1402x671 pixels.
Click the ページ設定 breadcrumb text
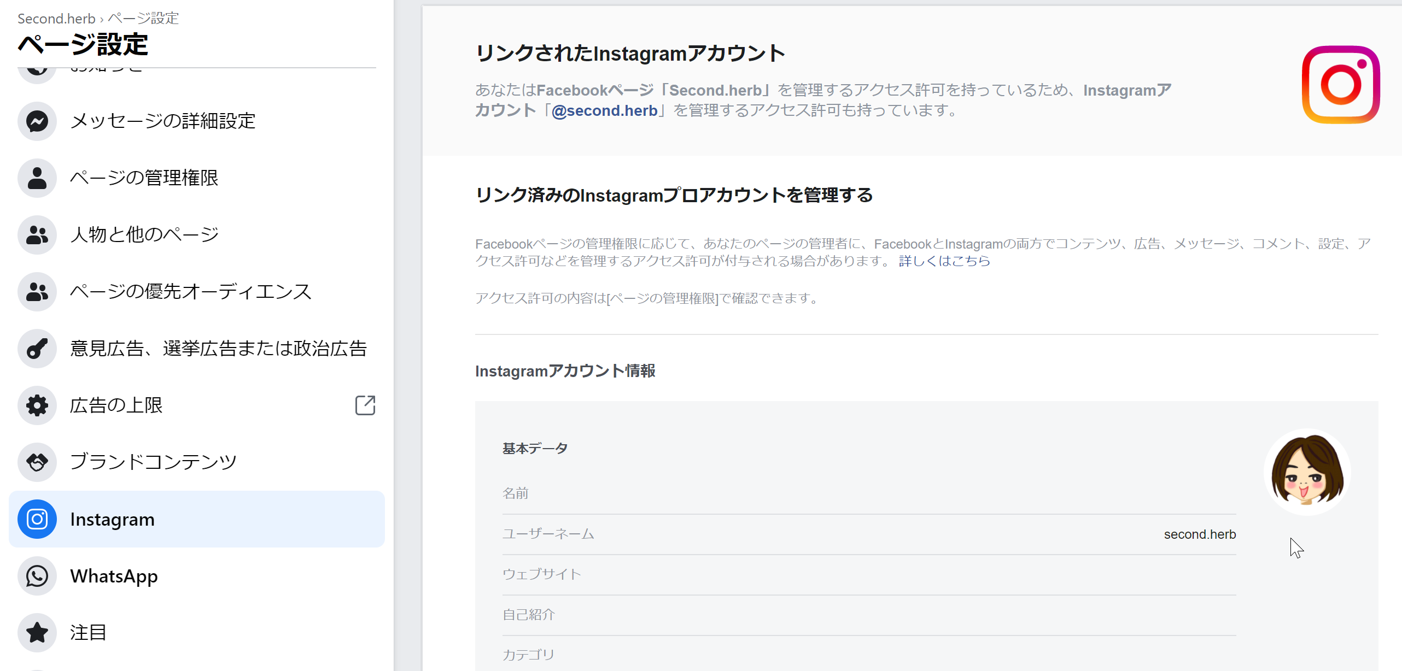[143, 19]
